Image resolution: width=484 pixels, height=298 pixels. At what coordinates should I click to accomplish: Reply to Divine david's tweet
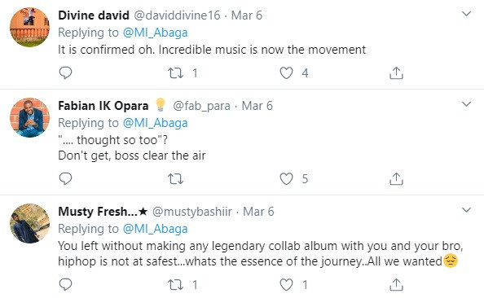tap(65, 73)
